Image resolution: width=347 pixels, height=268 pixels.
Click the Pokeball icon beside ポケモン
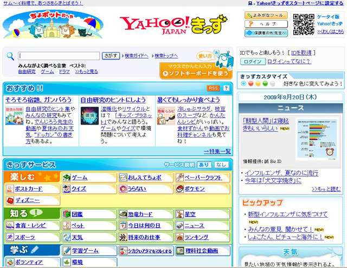tap(179, 188)
